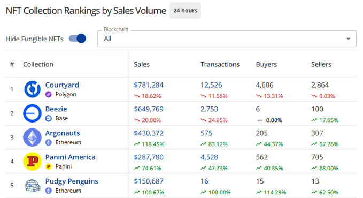
Task: Click the small Base chain icon
Action: (x=49, y=118)
